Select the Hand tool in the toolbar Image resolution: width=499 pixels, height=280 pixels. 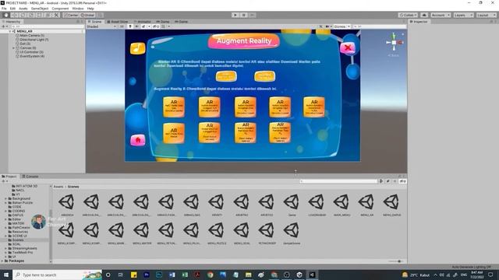(x=5, y=15)
